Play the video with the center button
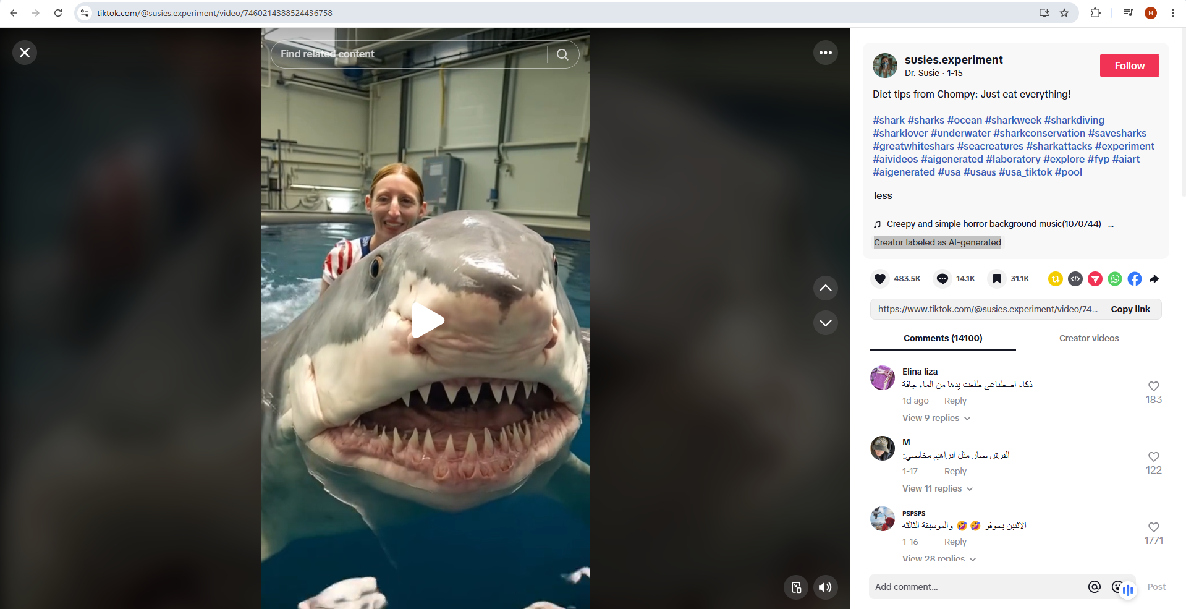The width and height of the screenshot is (1186, 609). tap(427, 320)
